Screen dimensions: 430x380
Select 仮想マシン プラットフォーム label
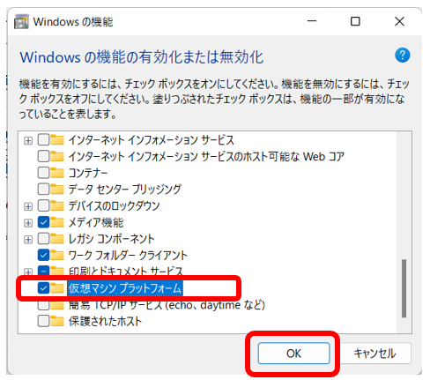tap(125, 288)
